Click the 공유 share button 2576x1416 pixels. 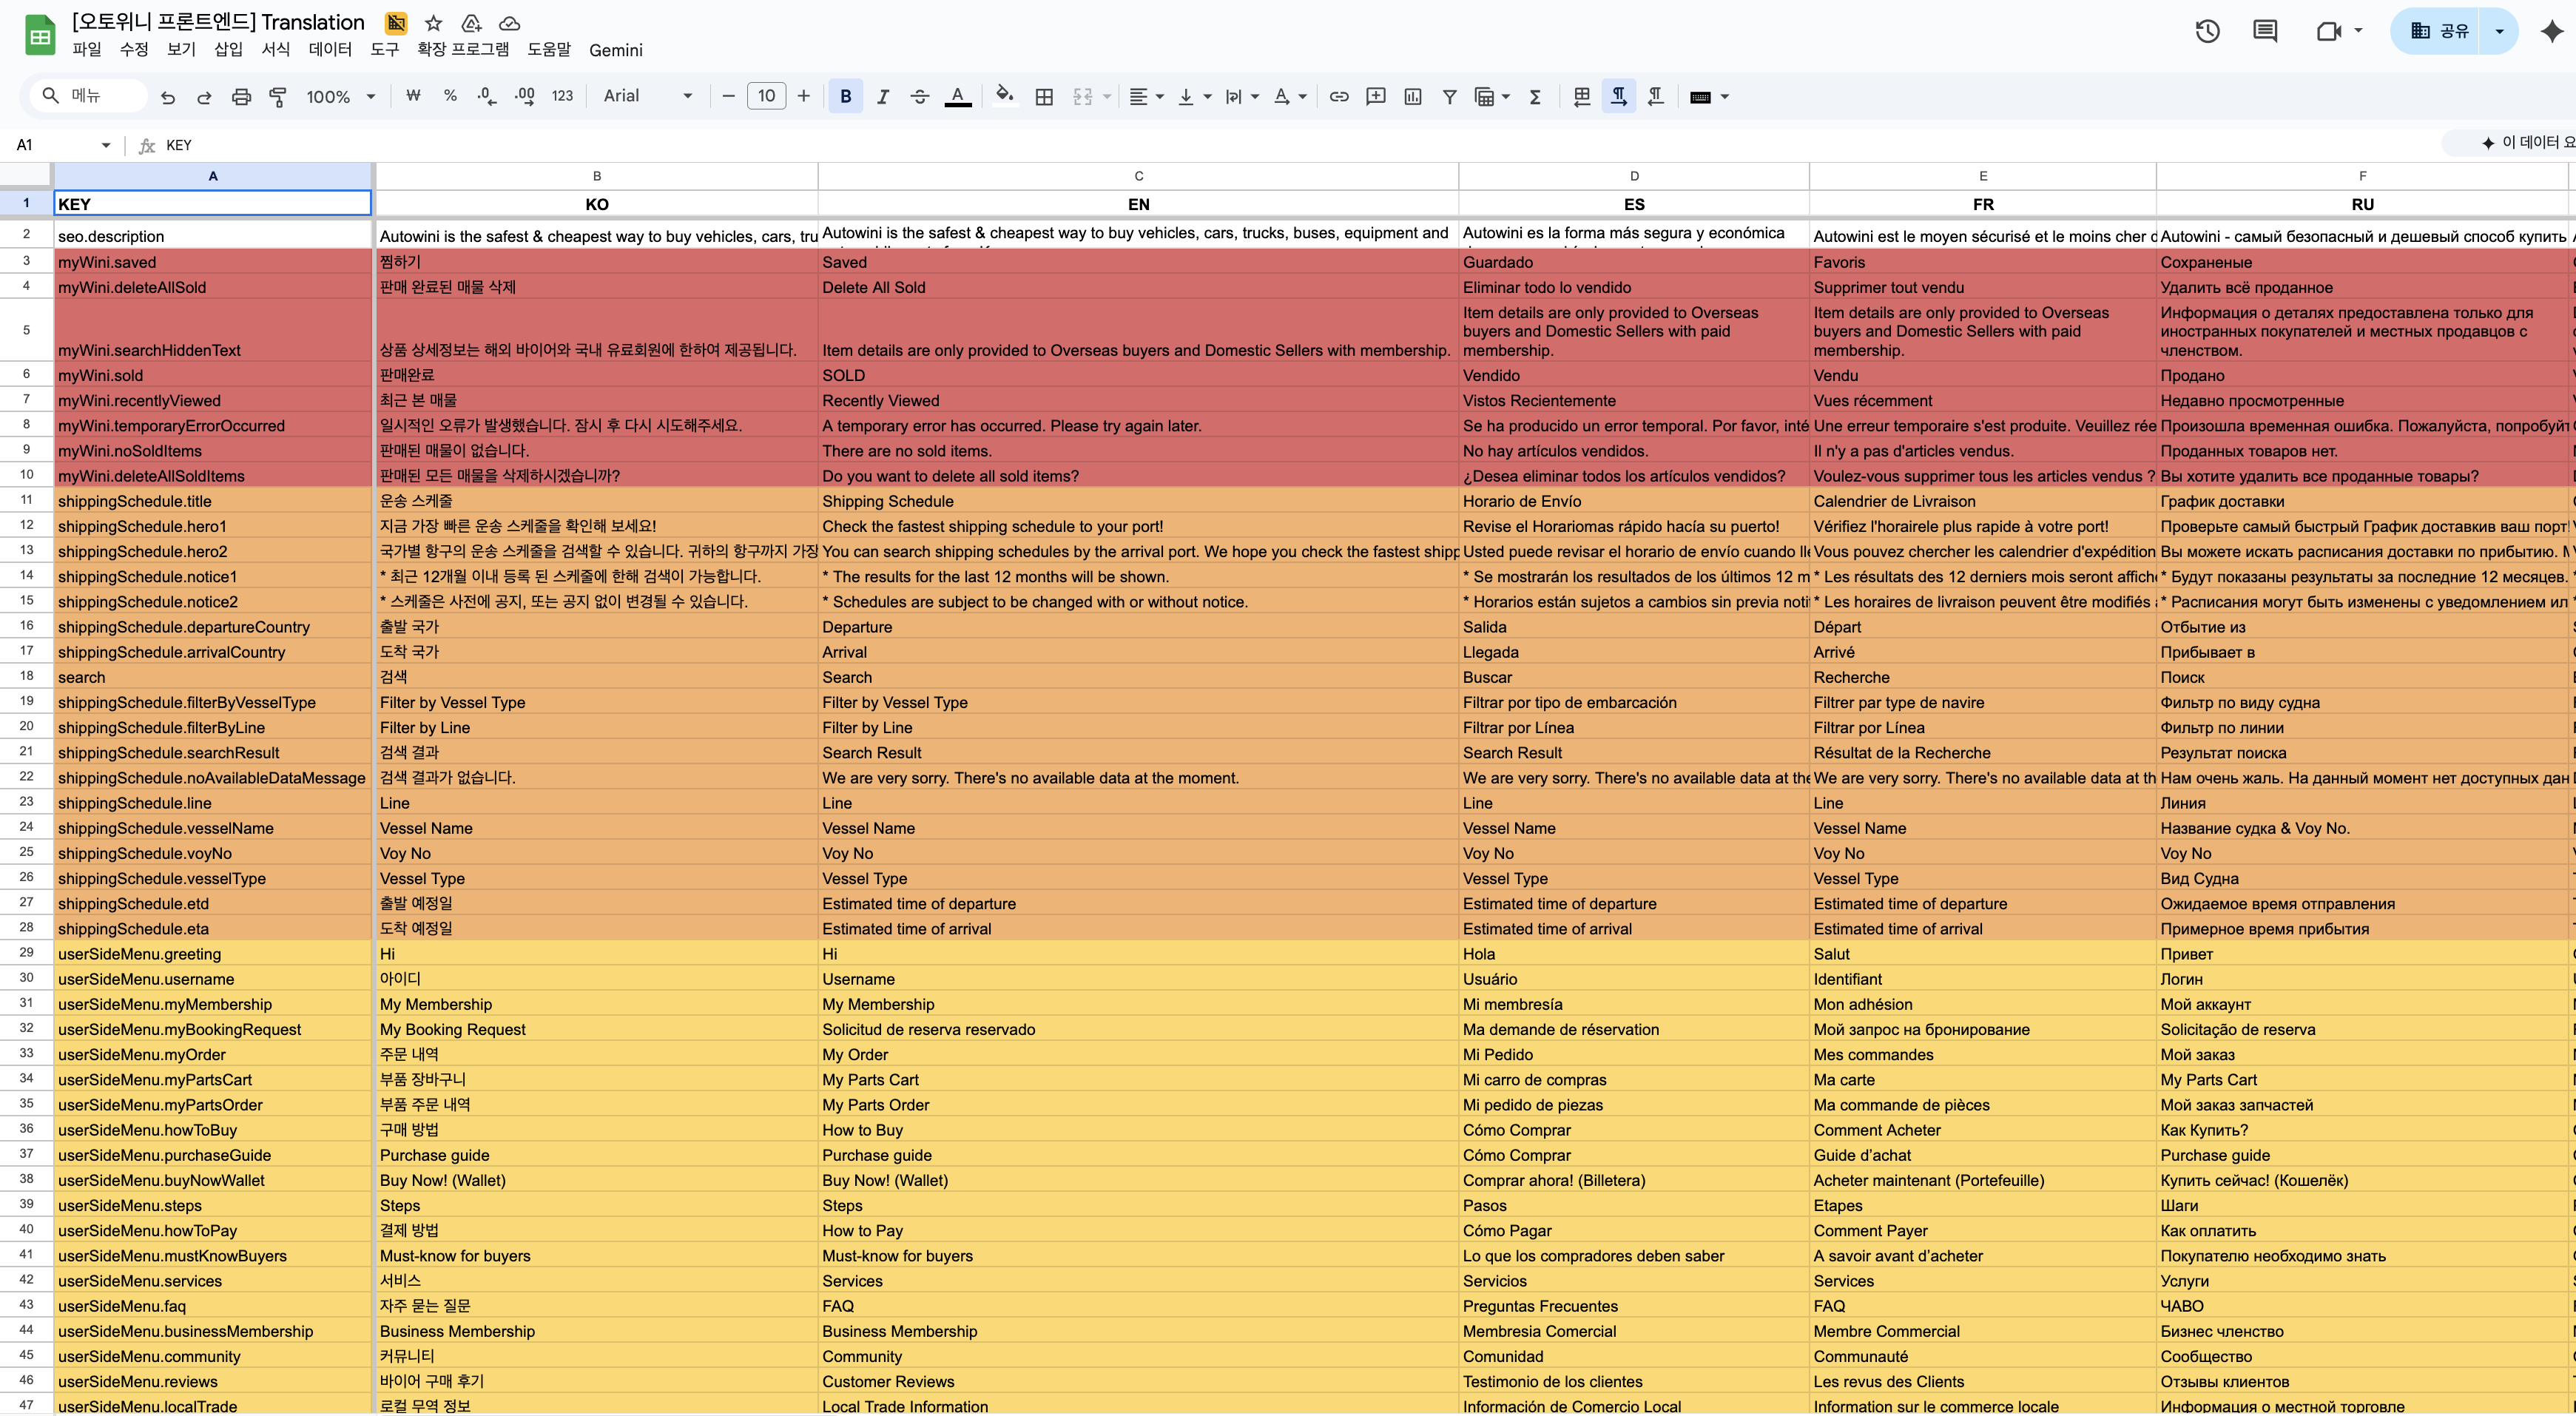coord(2440,31)
